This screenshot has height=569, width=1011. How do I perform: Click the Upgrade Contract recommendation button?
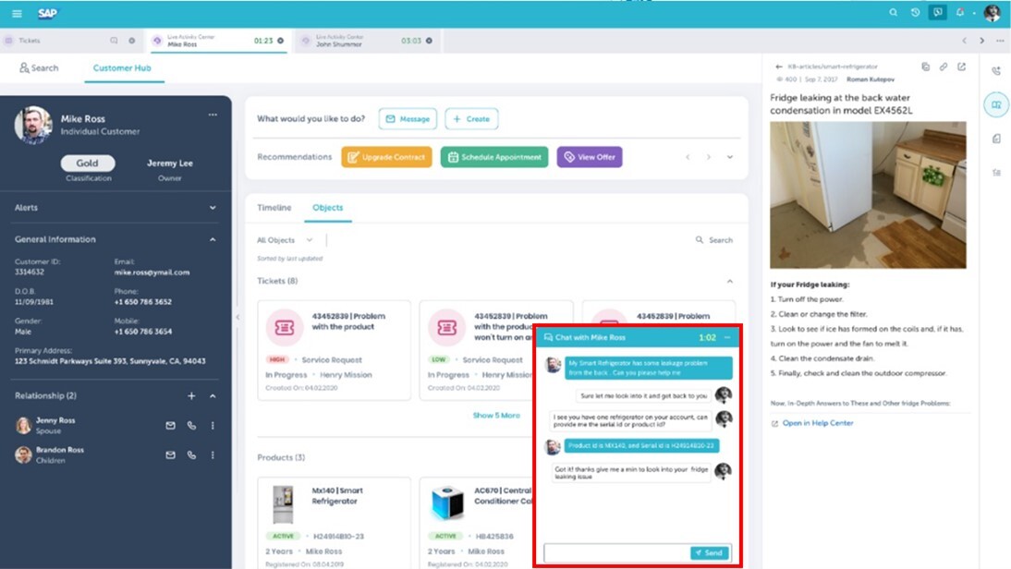coord(386,157)
